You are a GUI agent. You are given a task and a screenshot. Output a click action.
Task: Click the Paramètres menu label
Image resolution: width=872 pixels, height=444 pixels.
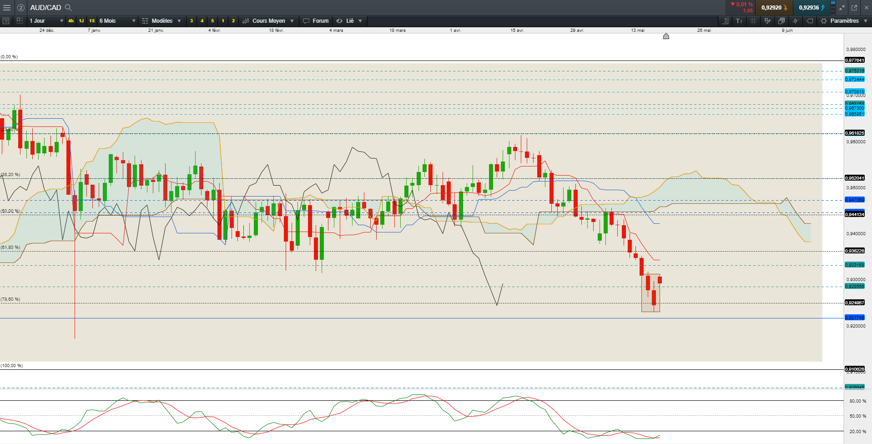(x=845, y=21)
